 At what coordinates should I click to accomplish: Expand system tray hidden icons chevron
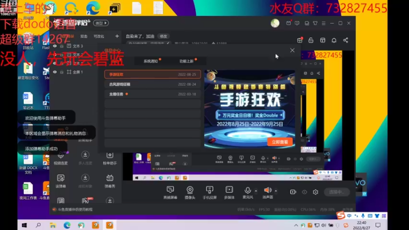click(296, 225)
